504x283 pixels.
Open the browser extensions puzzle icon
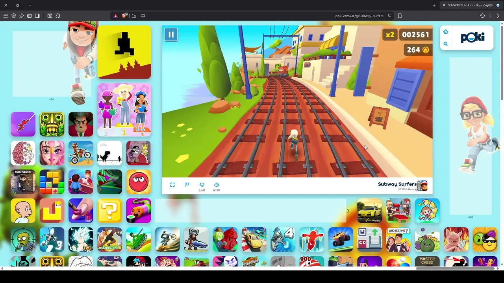58,16
